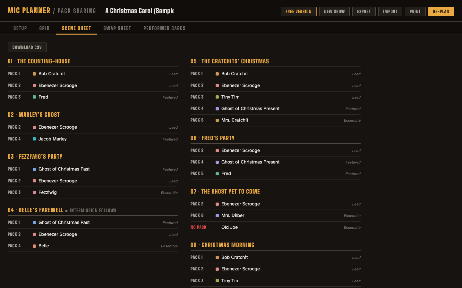This screenshot has height=288, width=462.
Task: Open the Swap Sheet tab
Action: [117, 28]
